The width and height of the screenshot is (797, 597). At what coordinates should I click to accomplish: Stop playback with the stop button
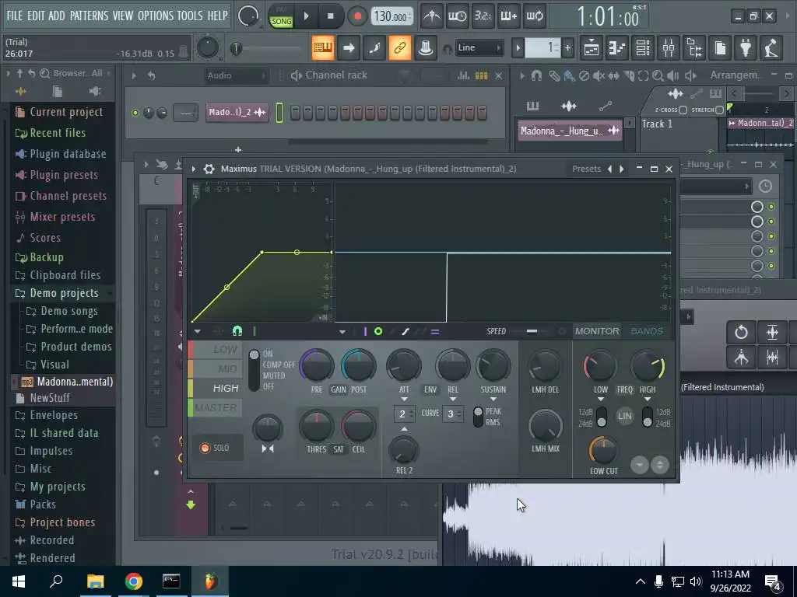tap(330, 16)
